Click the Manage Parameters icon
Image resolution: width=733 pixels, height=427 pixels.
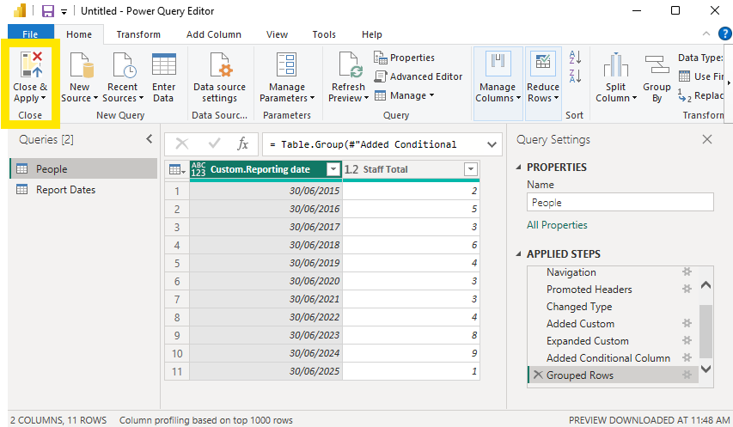pyautogui.click(x=286, y=64)
